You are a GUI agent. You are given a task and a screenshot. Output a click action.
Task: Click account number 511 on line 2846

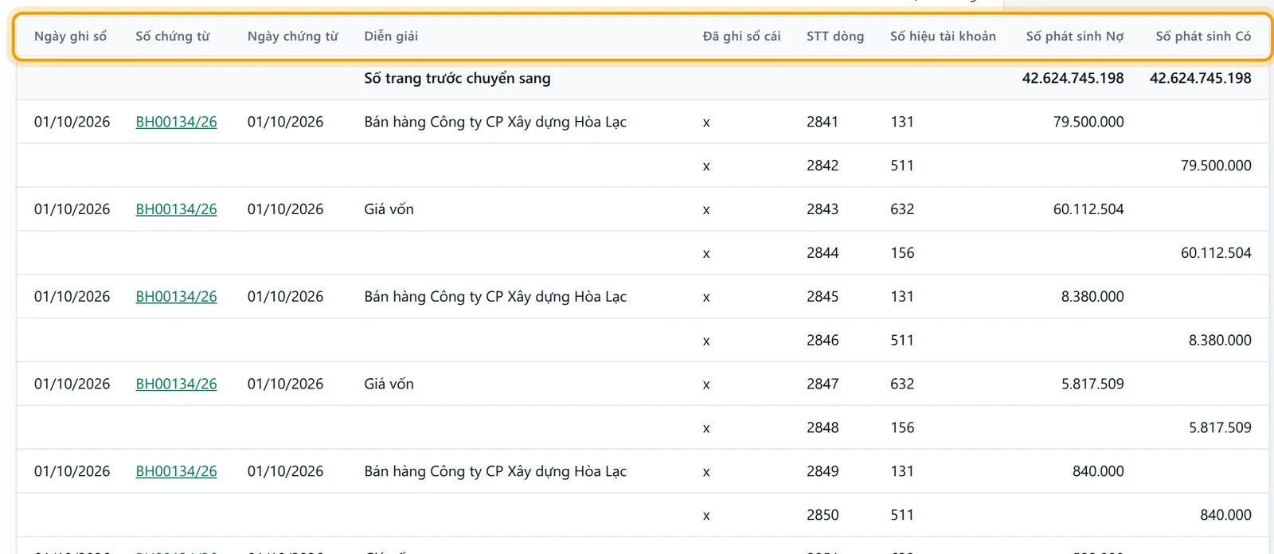[x=902, y=341]
